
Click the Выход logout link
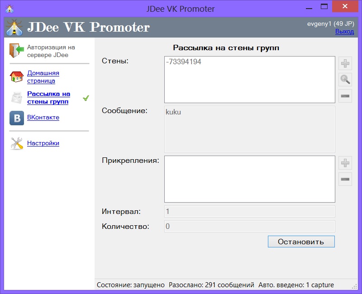pos(344,31)
